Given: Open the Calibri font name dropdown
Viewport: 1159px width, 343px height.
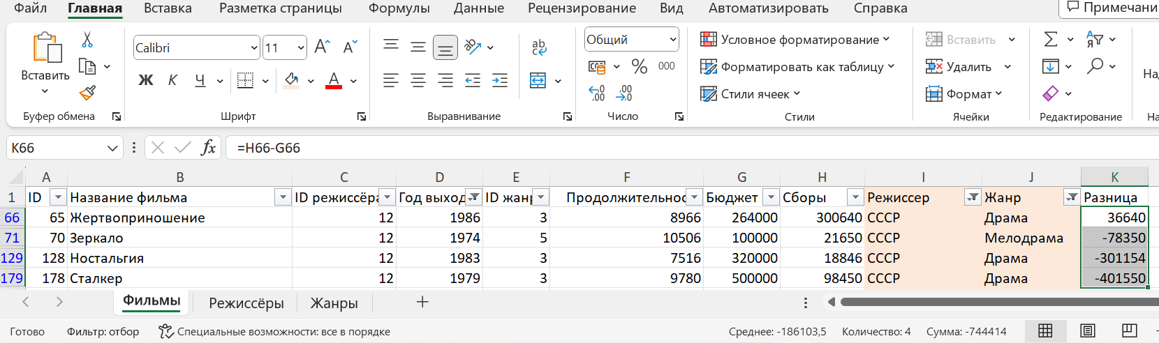Looking at the screenshot, I should pyautogui.click(x=254, y=48).
